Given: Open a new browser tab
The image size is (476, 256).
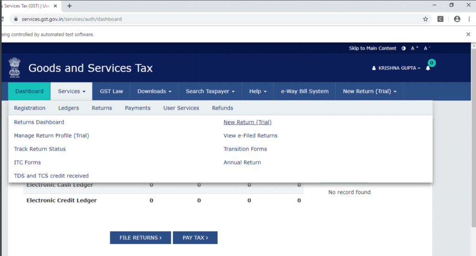Looking at the screenshot, I should pos(69,6).
